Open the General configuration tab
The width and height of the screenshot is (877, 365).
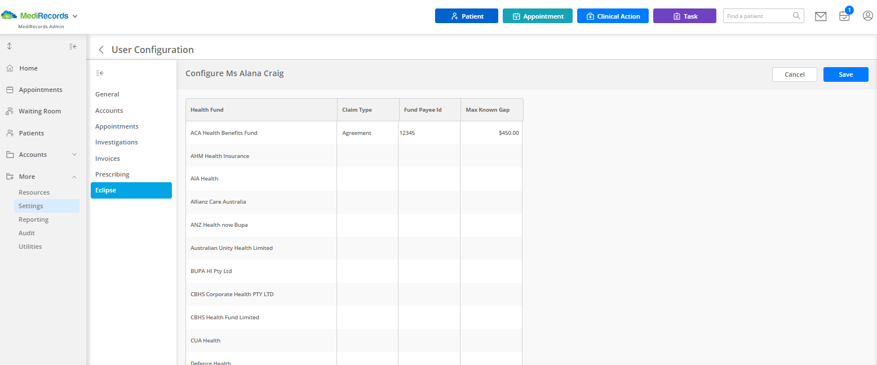[107, 94]
